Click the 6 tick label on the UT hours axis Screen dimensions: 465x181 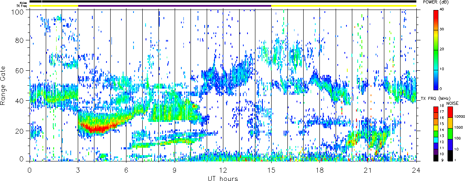click(126, 171)
